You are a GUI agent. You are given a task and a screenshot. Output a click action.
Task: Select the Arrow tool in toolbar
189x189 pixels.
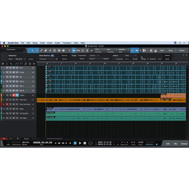(32, 50)
